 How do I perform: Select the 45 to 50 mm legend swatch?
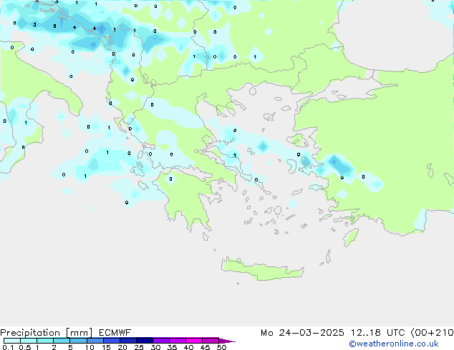tap(211, 341)
